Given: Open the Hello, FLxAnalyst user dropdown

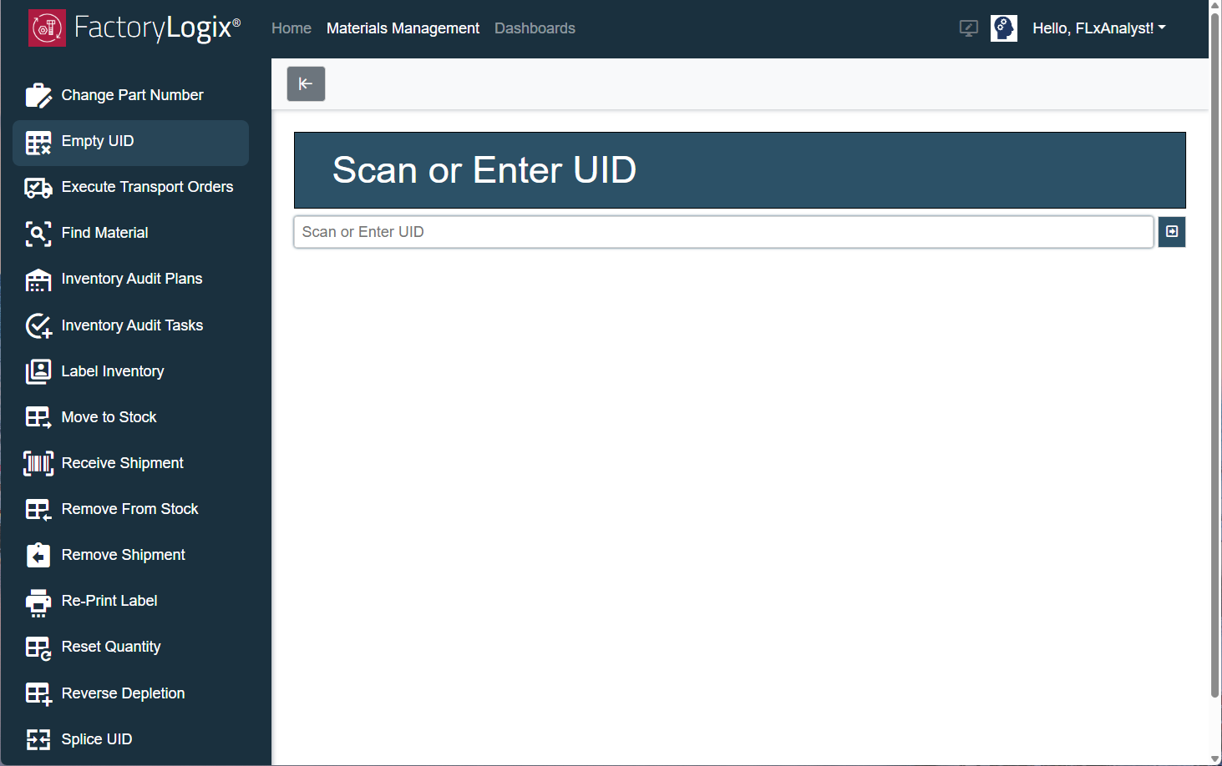Looking at the screenshot, I should click(1098, 28).
